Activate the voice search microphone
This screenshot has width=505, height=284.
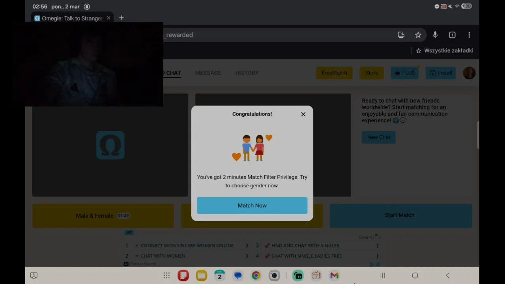click(x=435, y=35)
